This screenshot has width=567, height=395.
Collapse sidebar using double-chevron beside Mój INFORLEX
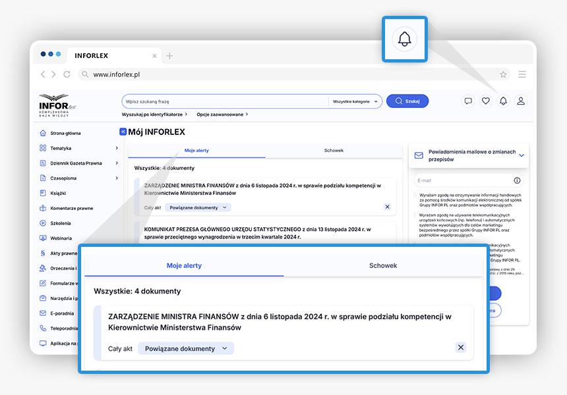coord(123,132)
